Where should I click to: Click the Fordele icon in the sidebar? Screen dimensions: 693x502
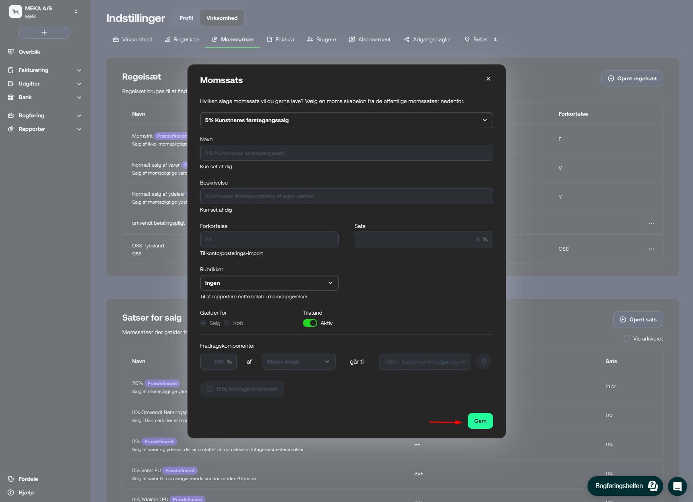11,479
